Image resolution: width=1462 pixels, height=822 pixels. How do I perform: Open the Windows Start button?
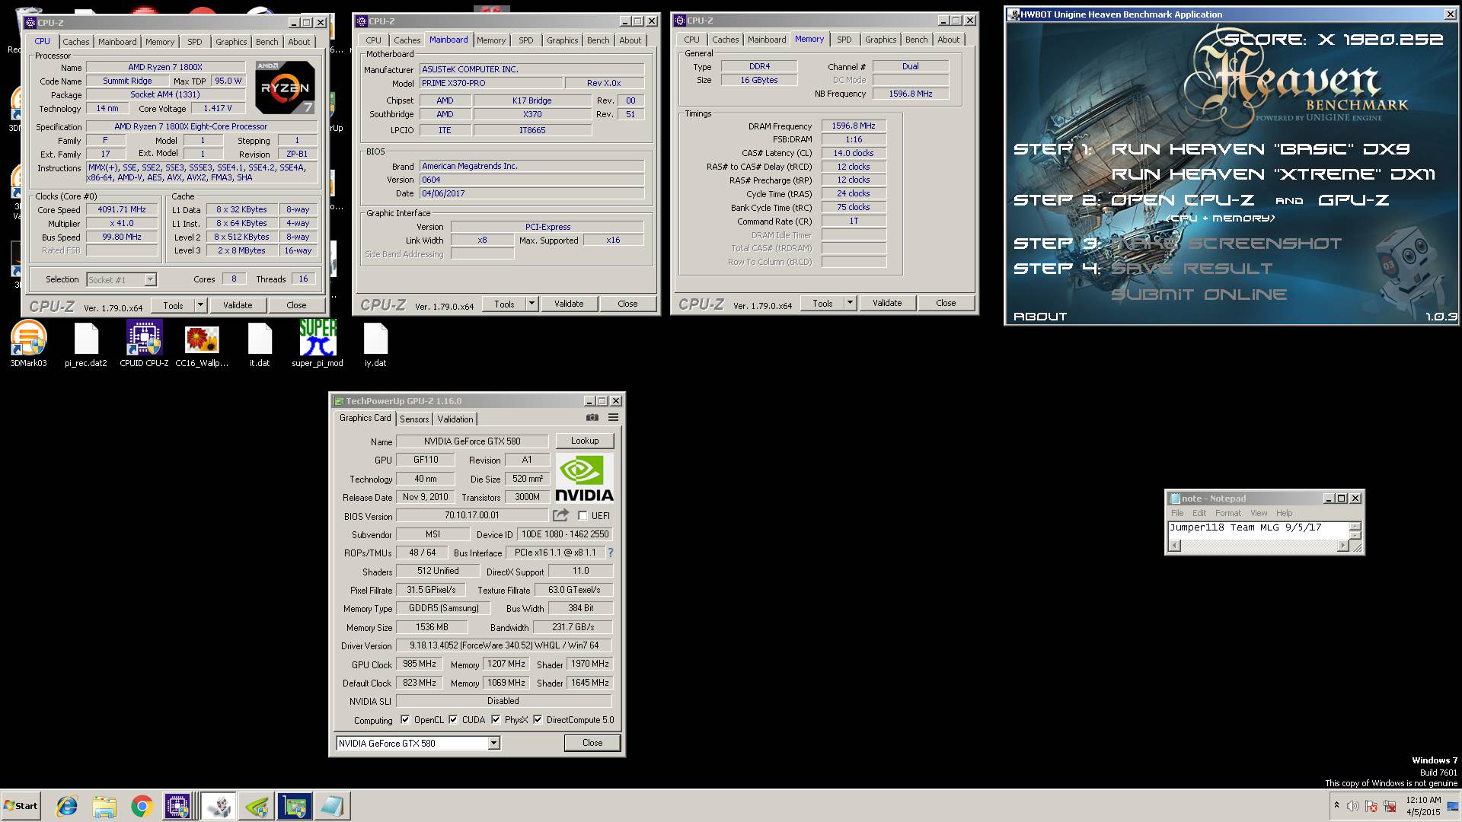21,806
